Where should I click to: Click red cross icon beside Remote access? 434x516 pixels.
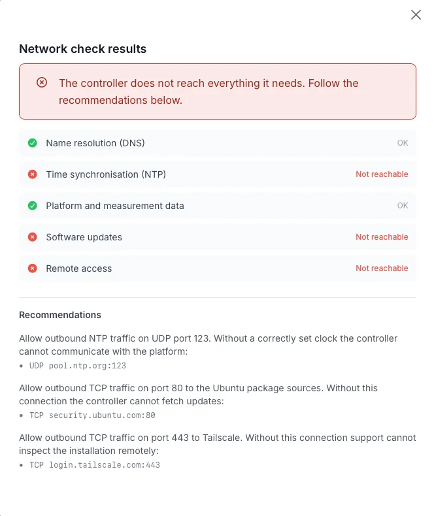[x=32, y=268]
